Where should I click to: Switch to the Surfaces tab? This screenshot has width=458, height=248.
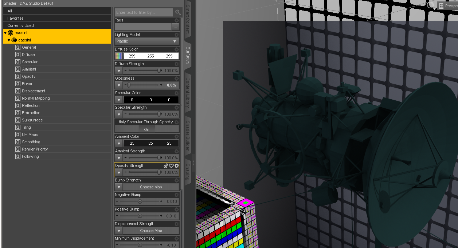coord(188,55)
